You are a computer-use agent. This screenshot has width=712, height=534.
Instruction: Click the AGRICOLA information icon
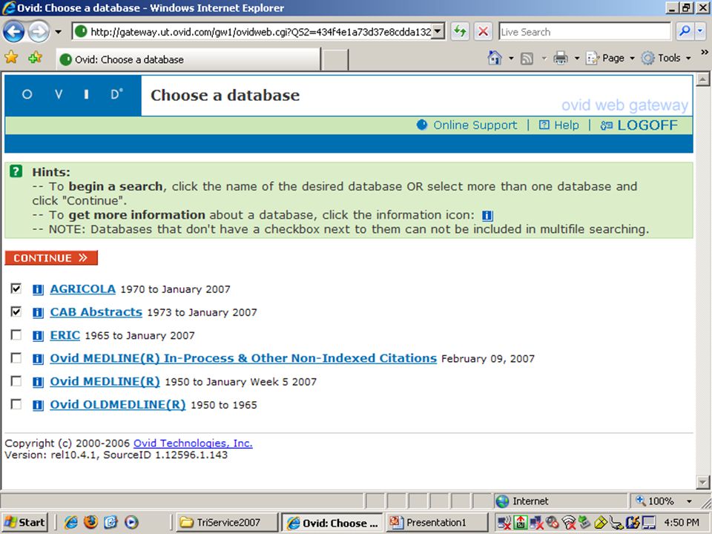pos(38,289)
